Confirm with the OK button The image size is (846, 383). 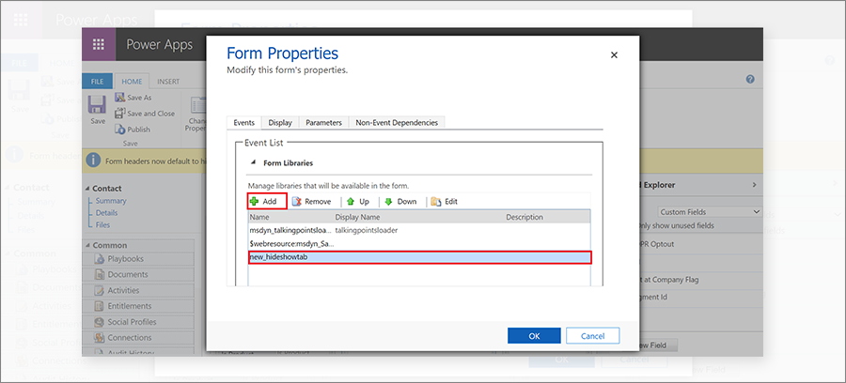(534, 336)
